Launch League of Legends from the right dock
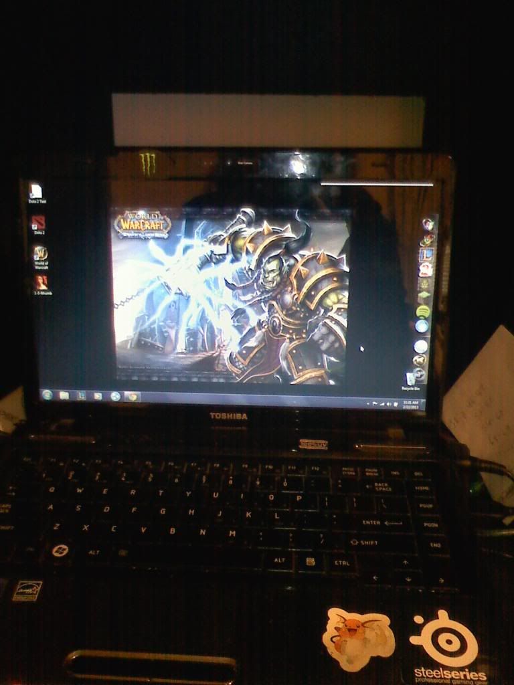The width and height of the screenshot is (514, 685). tap(426, 255)
